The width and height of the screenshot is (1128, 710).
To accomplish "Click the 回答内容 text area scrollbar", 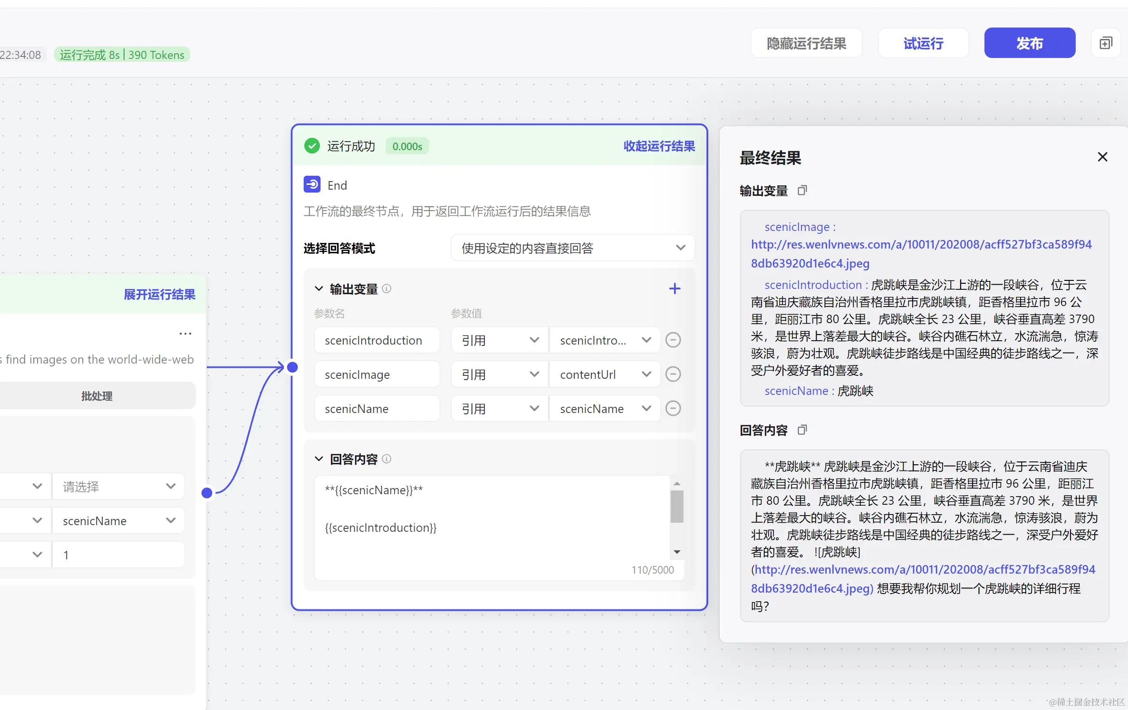I will [x=677, y=507].
